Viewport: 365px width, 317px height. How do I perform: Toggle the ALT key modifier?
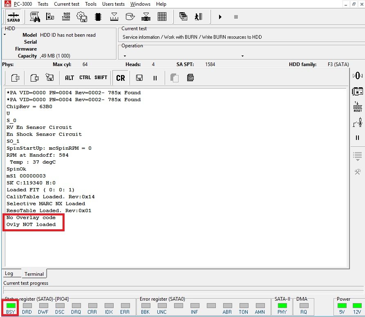click(x=69, y=78)
